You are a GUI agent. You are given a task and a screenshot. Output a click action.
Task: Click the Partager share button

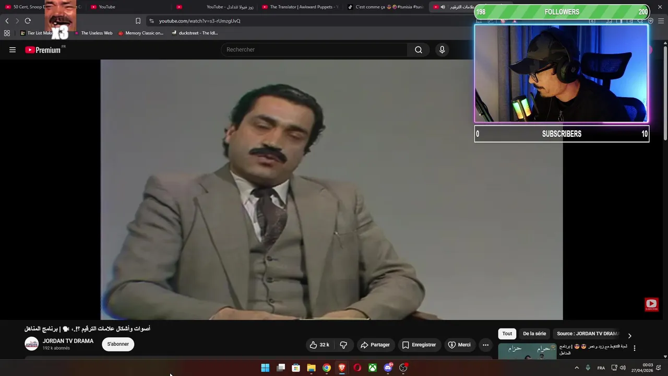(x=375, y=345)
